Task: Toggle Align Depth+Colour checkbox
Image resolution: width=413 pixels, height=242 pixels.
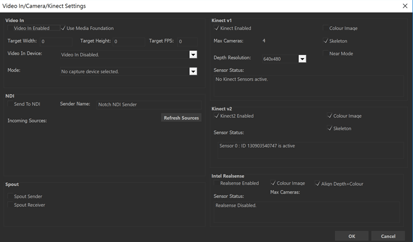Action: click(x=318, y=183)
